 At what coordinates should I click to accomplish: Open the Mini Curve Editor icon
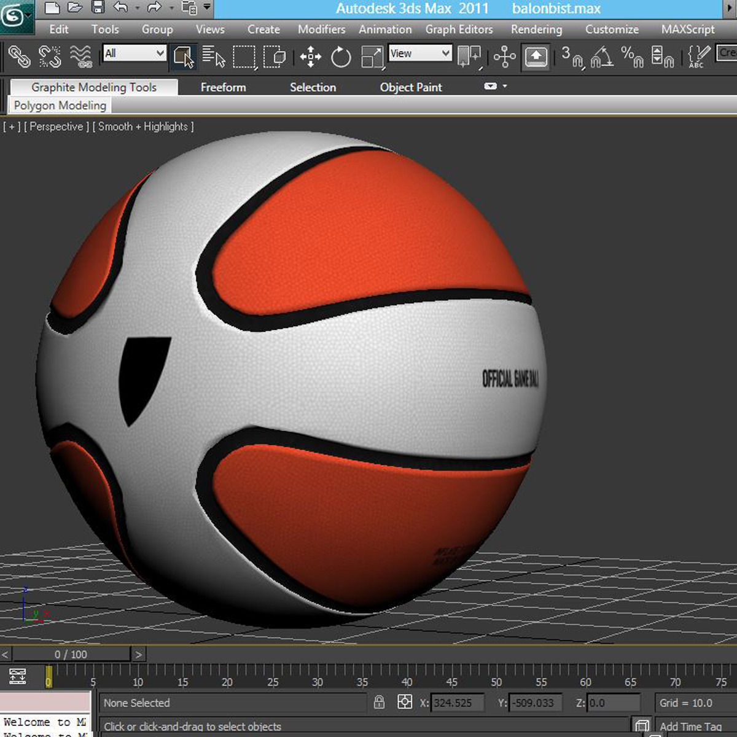(17, 677)
